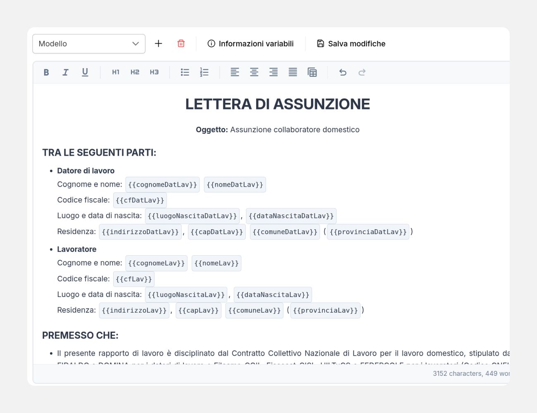Align text to the left

(235, 72)
